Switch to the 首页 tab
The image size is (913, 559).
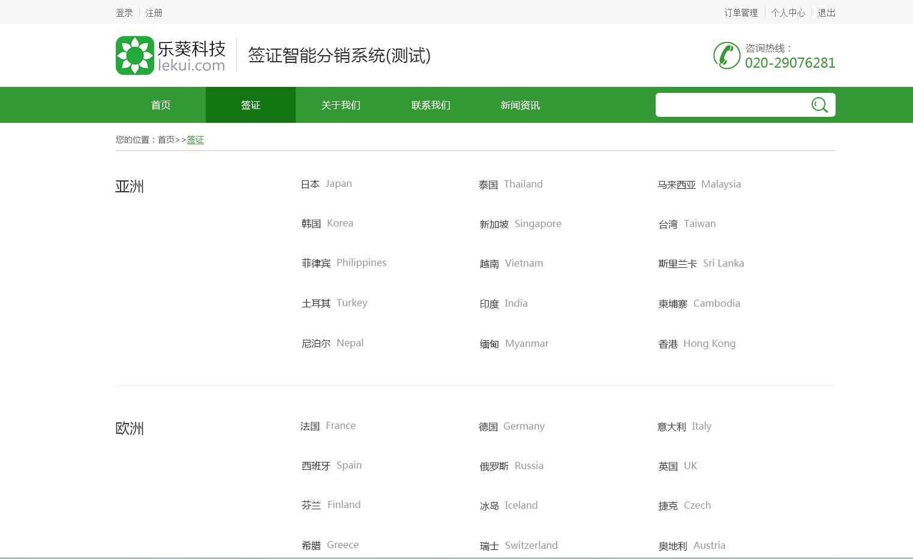pyautogui.click(x=160, y=105)
